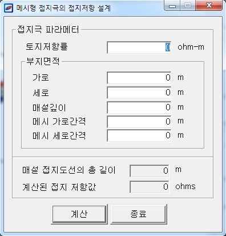The height and width of the screenshot is (236, 226).
Task: Click the 토지저항률 input field
Action: [139, 47]
